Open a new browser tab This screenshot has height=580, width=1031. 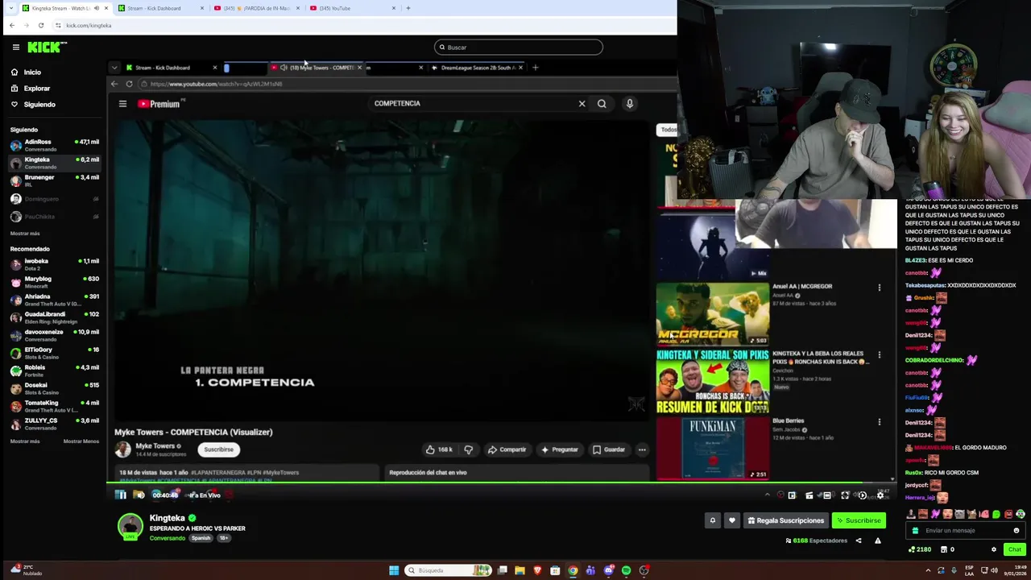[408, 8]
